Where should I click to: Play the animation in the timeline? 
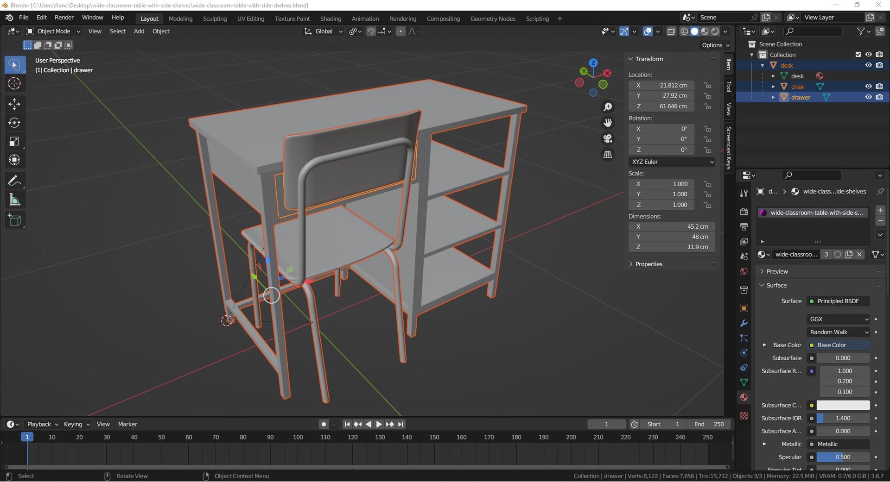pyautogui.click(x=379, y=424)
